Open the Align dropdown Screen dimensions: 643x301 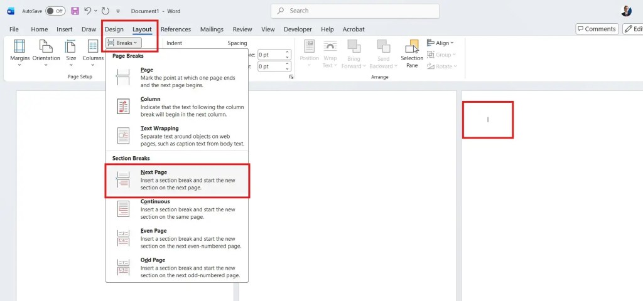[440, 43]
